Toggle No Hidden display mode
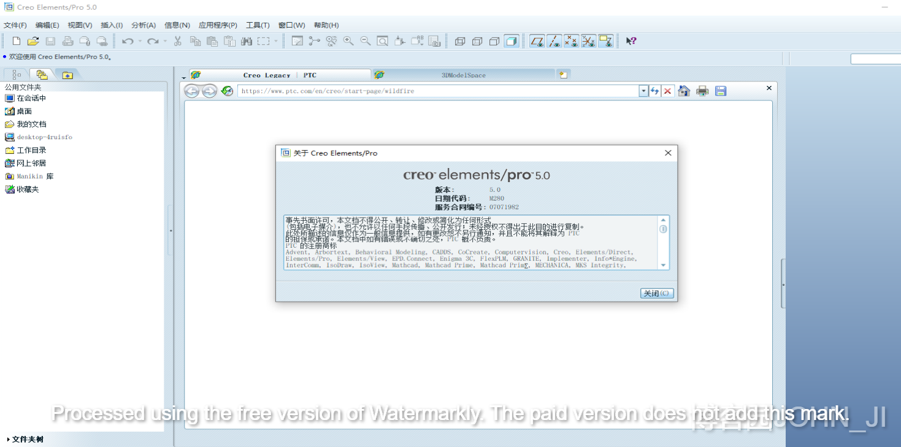Image resolution: width=901 pixels, height=447 pixels. [494, 41]
